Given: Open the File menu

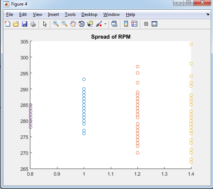Looking at the screenshot, I should (x=10, y=14).
